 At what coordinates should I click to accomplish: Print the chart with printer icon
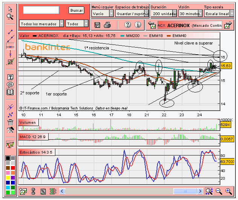pyautogui.click(x=107, y=25)
